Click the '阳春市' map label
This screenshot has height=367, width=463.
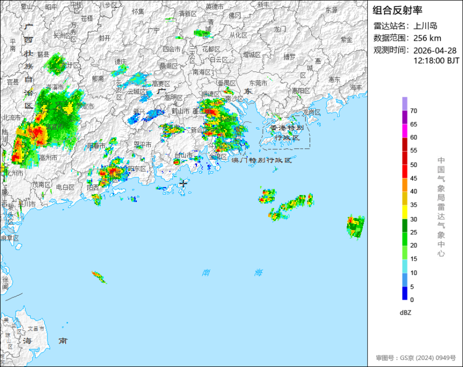tap(96, 146)
